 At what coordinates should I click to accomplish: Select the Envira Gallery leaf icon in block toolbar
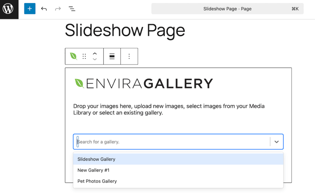click(73, 56)
